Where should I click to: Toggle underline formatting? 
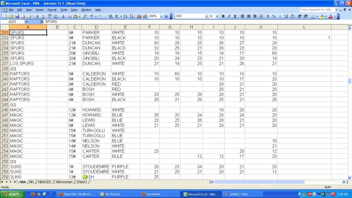coord(235,16)
